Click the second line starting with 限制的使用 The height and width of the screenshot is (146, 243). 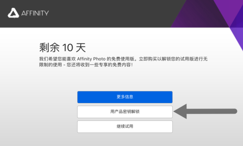86,65
